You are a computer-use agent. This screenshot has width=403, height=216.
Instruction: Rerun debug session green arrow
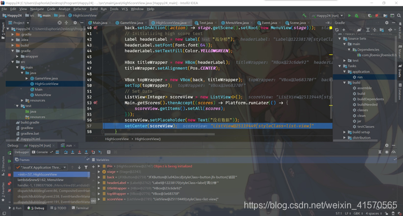(10, 153)
